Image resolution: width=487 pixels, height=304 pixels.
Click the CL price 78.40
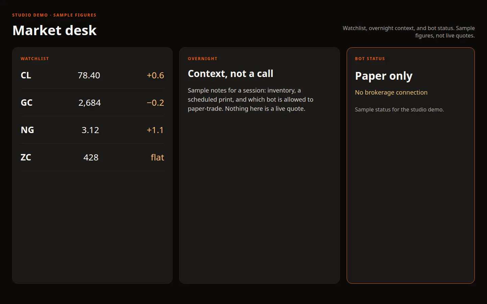point(89,75)
